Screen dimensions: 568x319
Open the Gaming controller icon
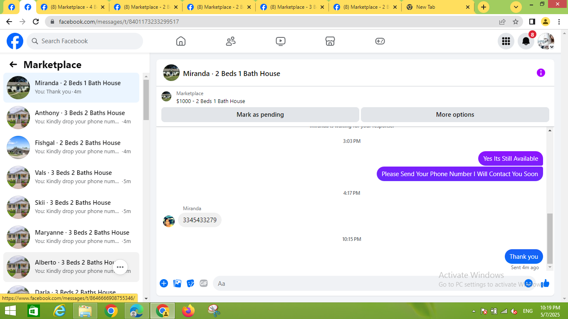pos(380,41)
